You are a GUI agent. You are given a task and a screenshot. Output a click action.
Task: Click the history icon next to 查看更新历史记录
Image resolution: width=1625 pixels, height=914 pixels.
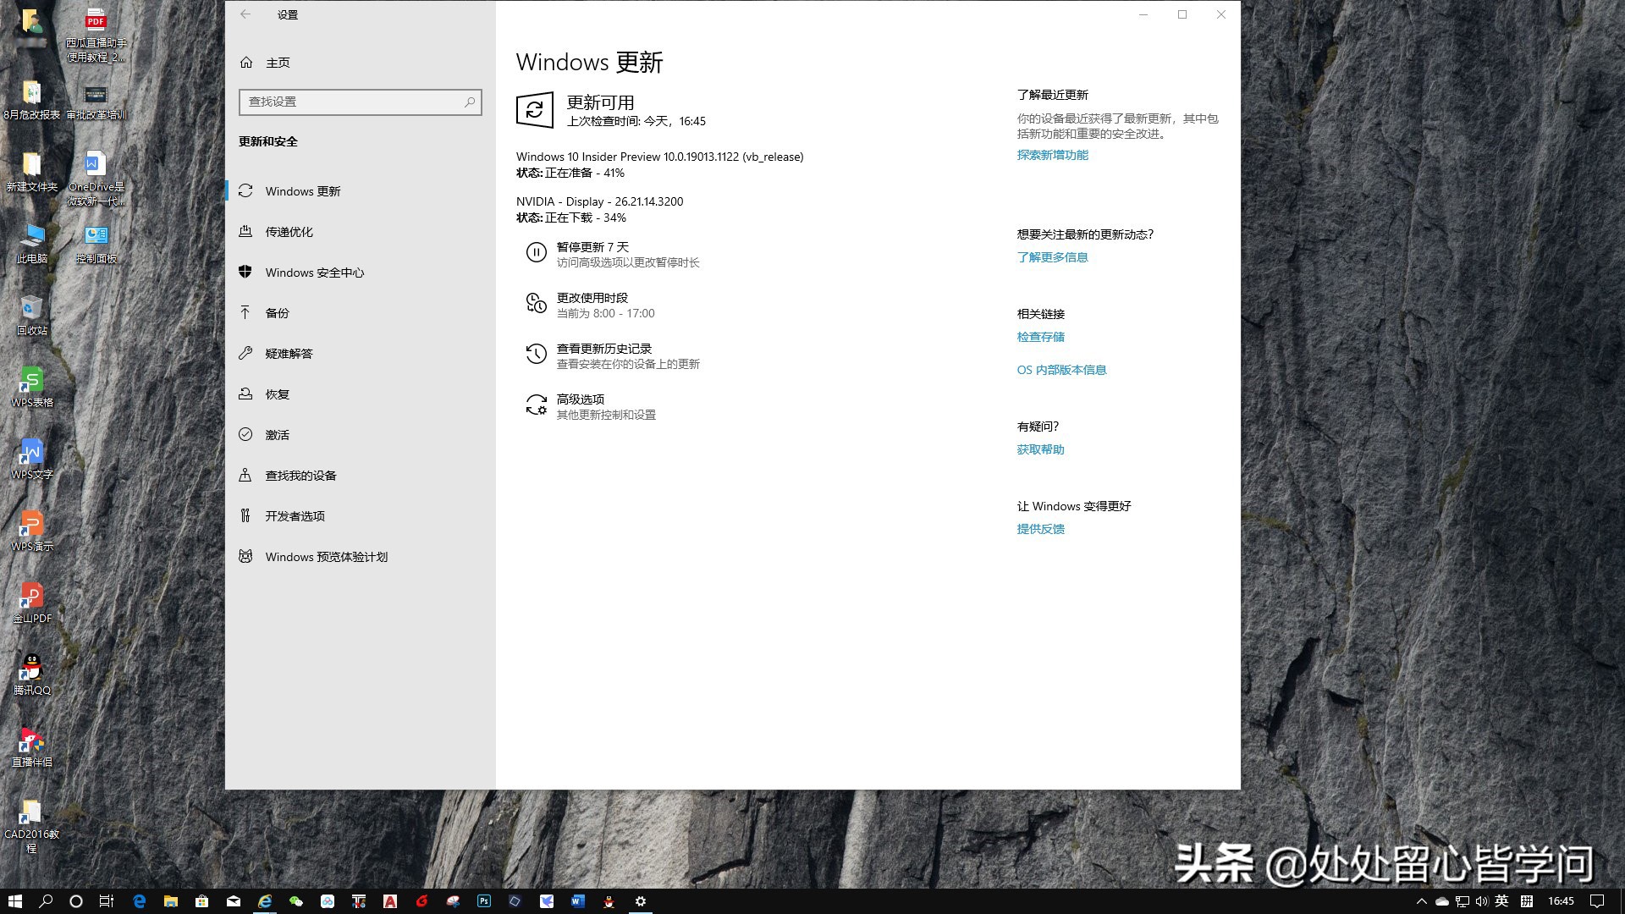point(536,354)
